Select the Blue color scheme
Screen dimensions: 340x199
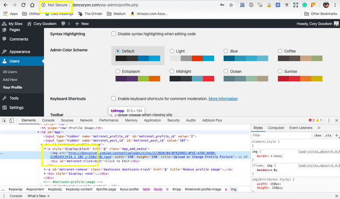[226, 51]
